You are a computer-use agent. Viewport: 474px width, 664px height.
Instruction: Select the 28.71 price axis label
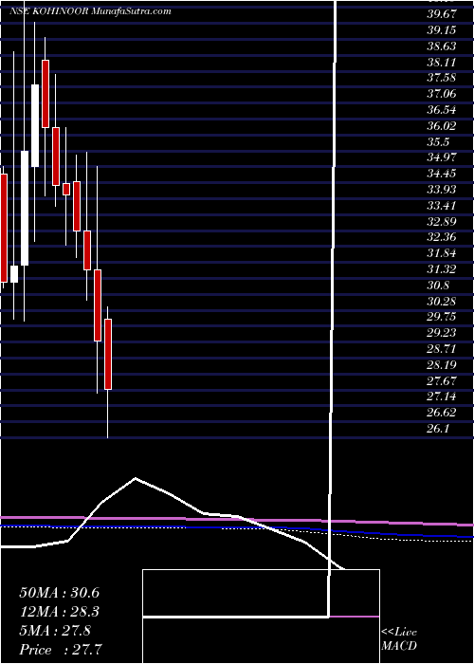coord(442,349)
